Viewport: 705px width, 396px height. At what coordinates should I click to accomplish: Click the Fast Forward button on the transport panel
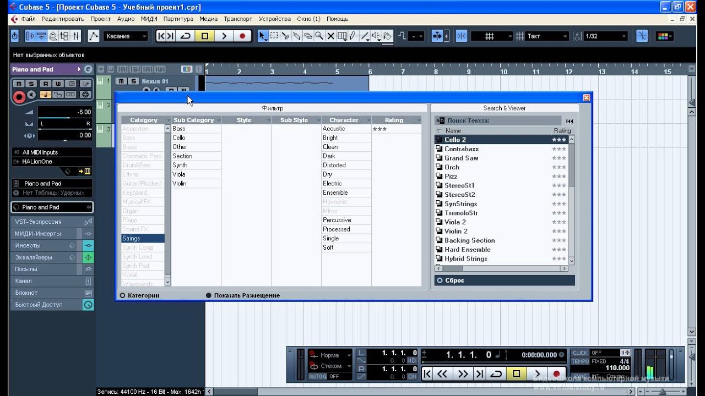(462, 374)
